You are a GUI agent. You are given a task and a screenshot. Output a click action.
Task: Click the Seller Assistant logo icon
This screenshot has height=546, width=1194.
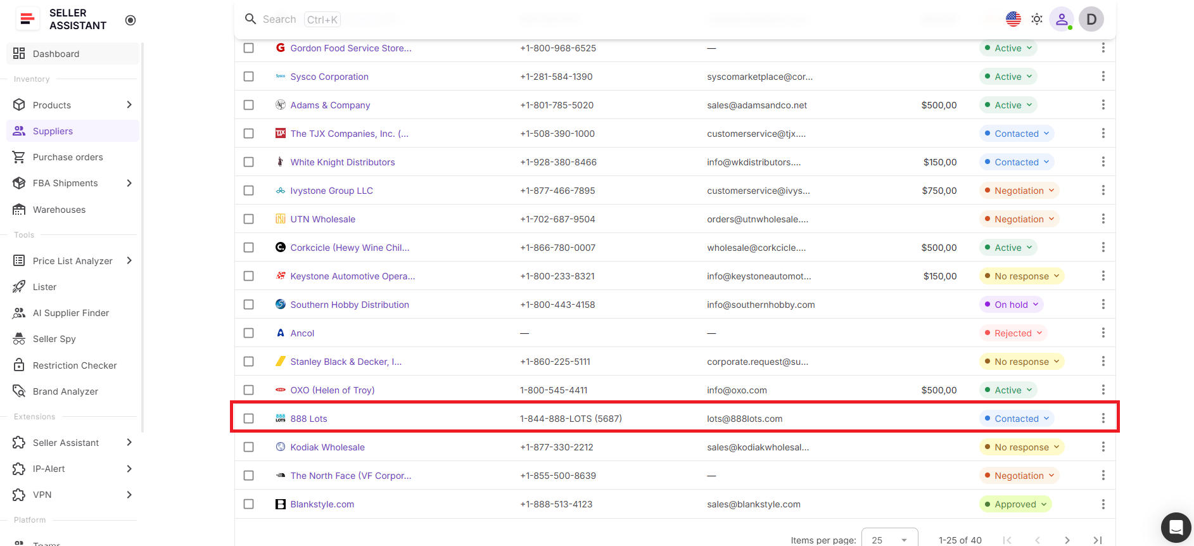(27, 19)
